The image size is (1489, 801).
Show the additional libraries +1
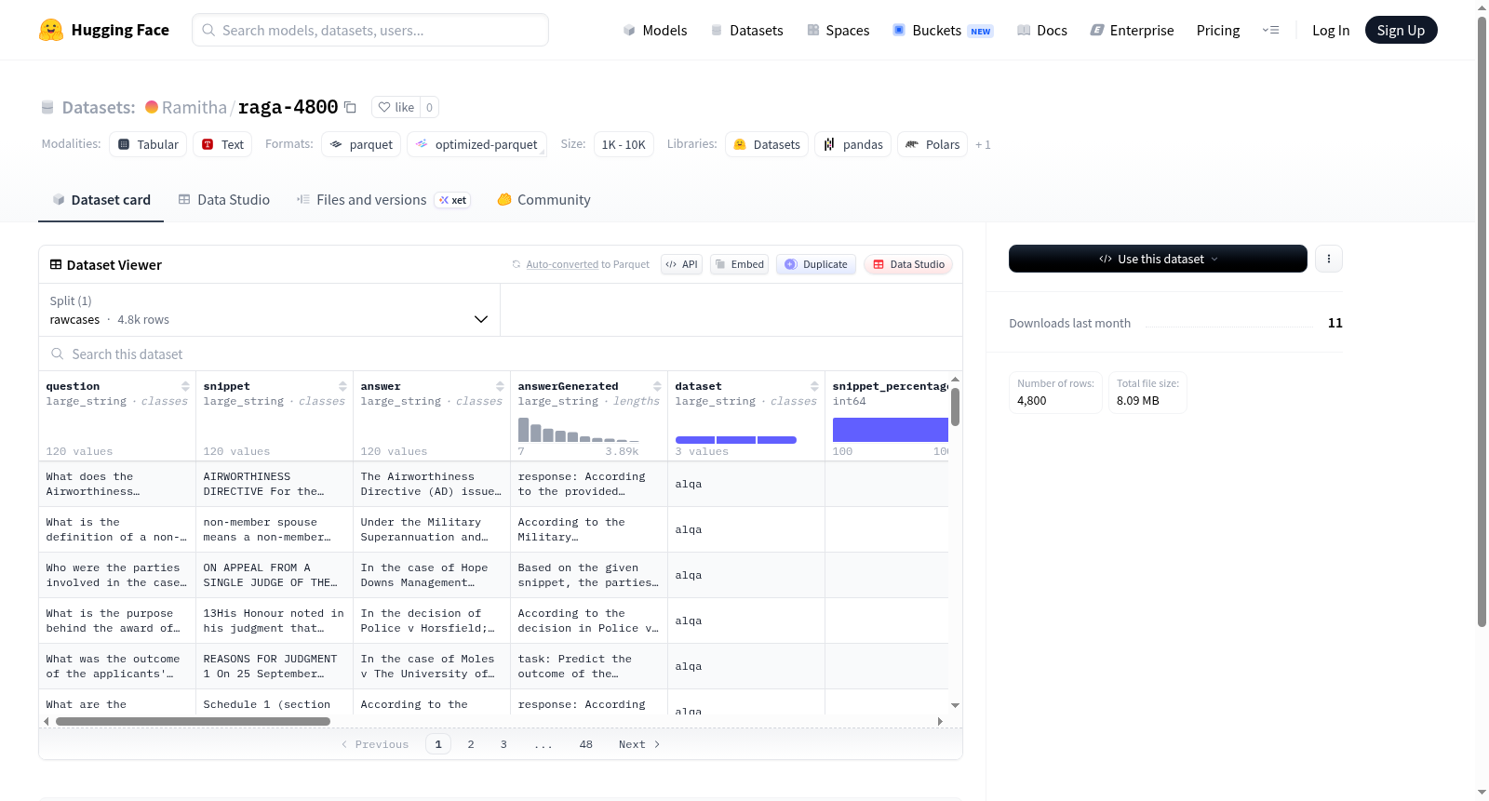point(983,145)
